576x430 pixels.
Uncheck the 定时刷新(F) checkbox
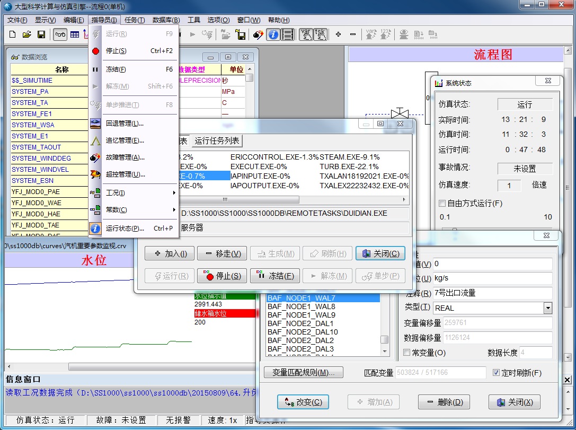pos(496,373)
